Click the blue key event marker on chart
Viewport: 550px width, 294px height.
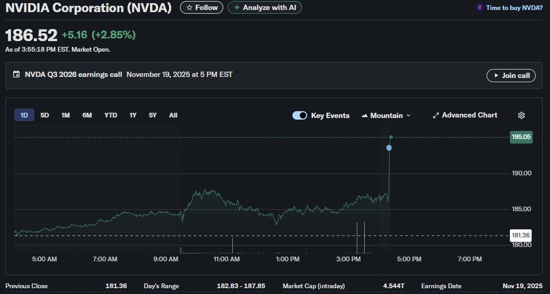coord(389,148)
